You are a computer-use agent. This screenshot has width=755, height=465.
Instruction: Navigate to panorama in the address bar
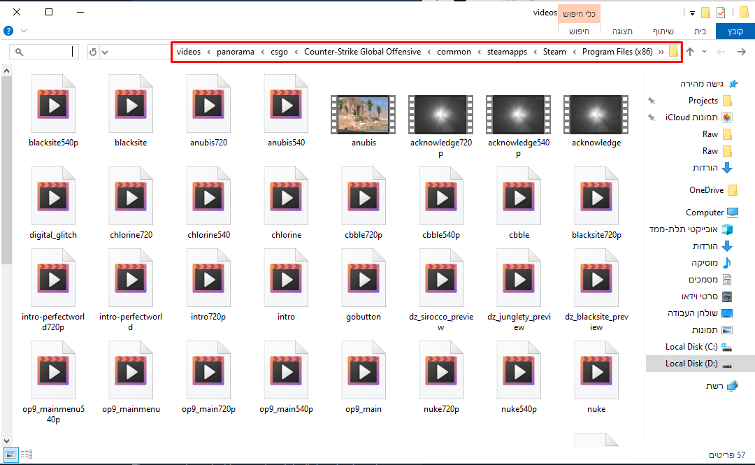(236, 52)
